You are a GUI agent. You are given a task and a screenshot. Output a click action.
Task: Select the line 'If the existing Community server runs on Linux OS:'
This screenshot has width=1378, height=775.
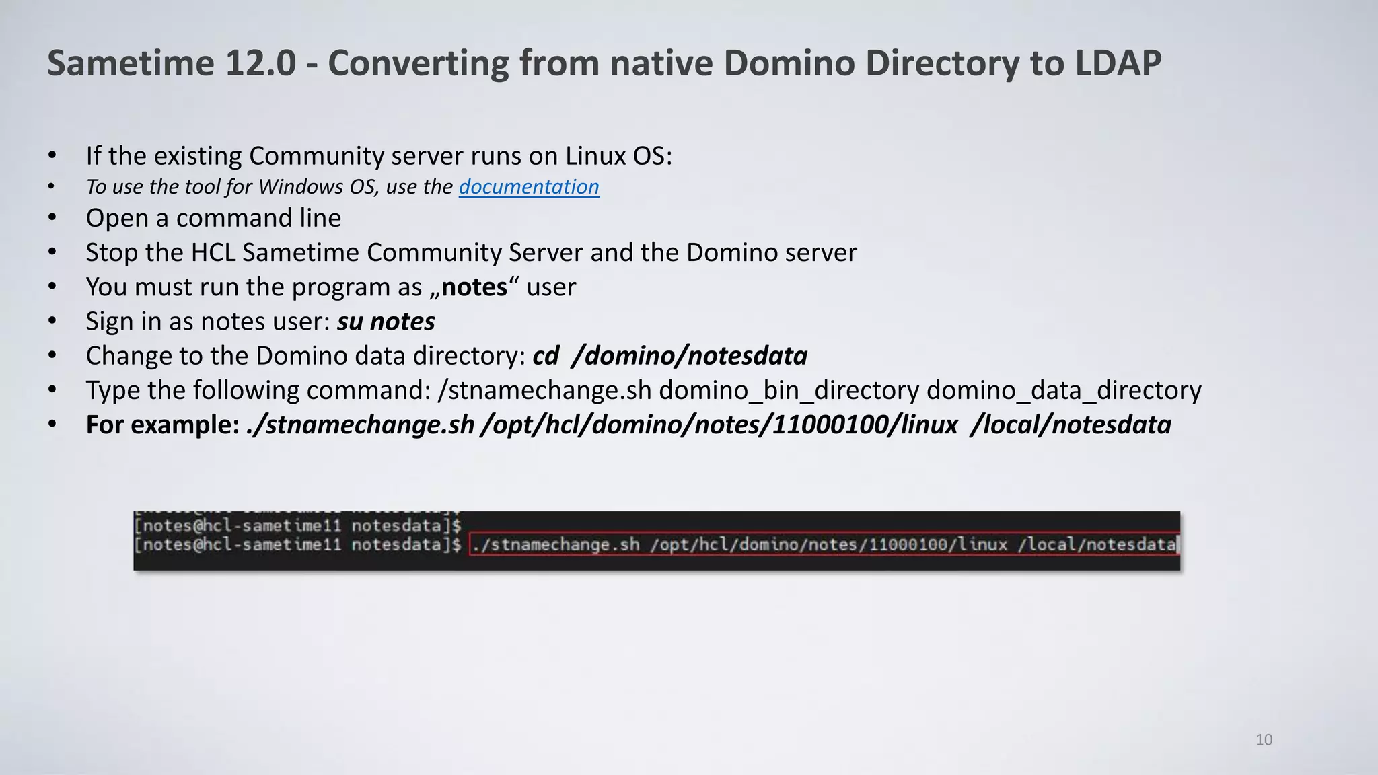pos(379,156)
